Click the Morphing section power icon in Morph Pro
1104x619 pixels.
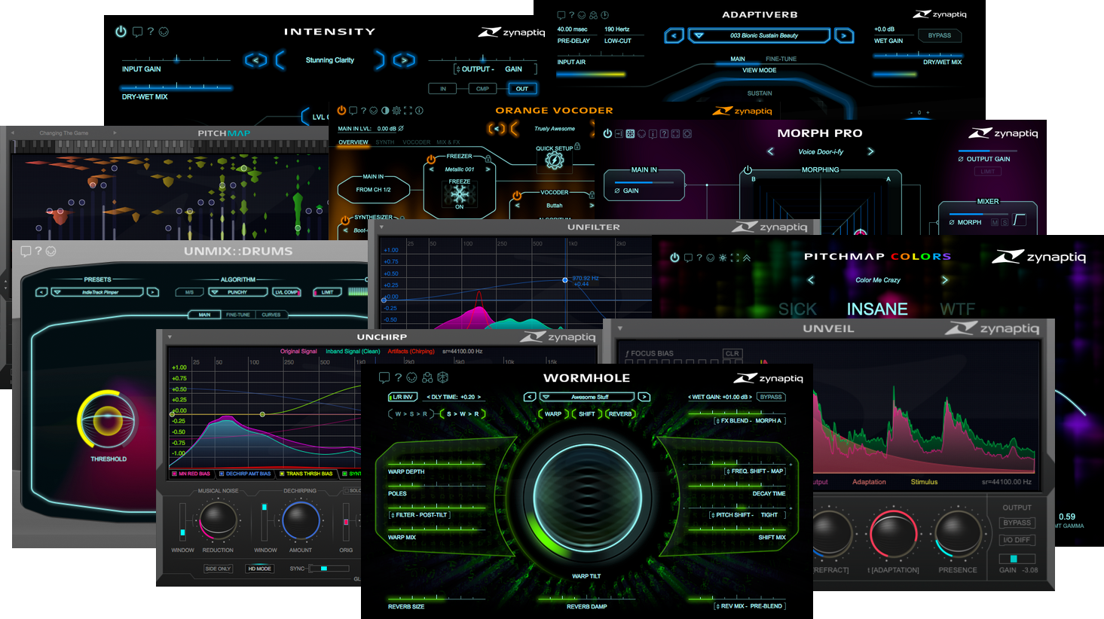click(748, 170)
